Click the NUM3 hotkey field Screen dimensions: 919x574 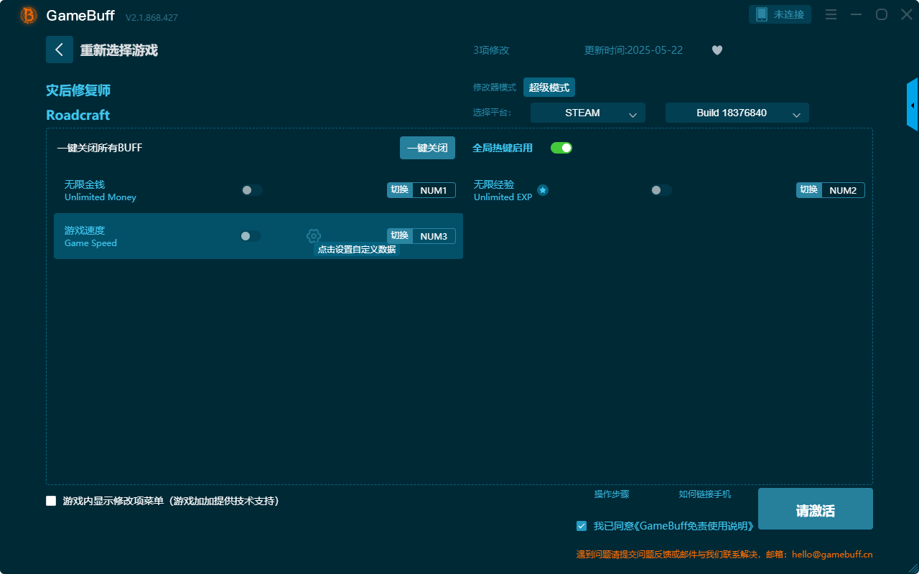pyautogui.click(x=434, y=236)
